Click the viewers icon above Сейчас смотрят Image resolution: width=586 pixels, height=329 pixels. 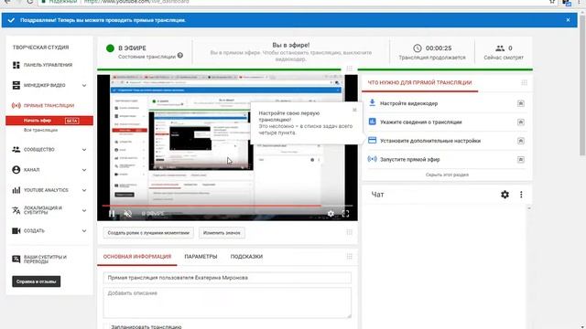click(500, 48)
